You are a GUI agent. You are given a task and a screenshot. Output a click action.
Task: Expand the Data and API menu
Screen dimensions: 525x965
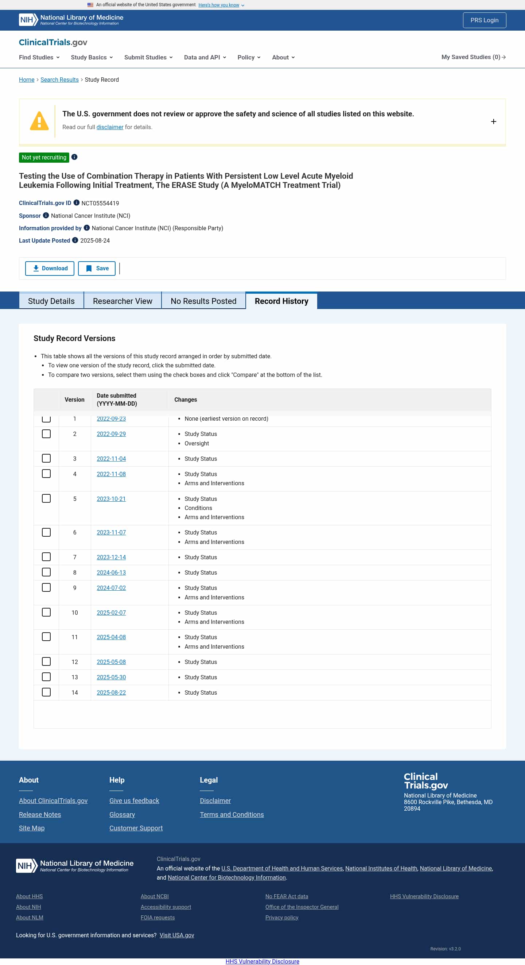pos(205,57)
